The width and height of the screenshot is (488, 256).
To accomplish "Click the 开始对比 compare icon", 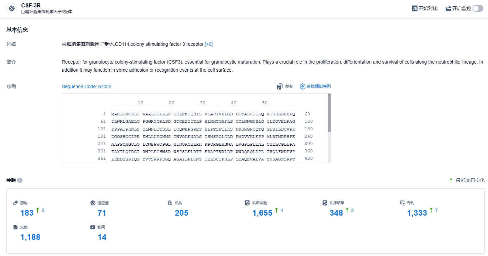I will point(415,8).
